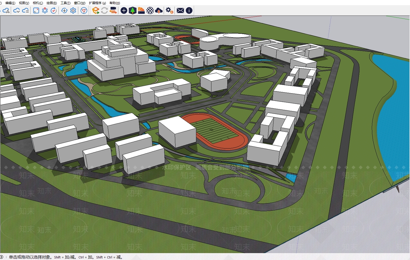Click the circular refresh with checkmark icon

(54, 10)
